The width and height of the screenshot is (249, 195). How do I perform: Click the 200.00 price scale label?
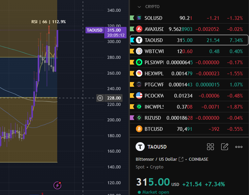114,120
